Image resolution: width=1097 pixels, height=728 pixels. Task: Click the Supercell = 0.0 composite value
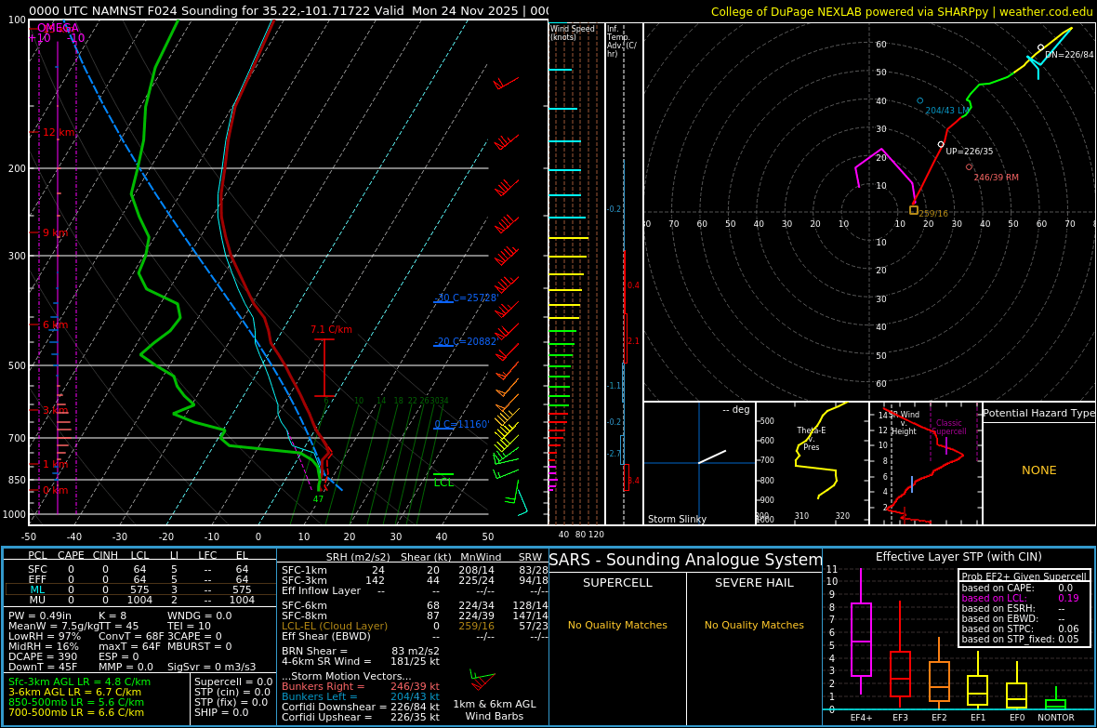pos(233,682)
